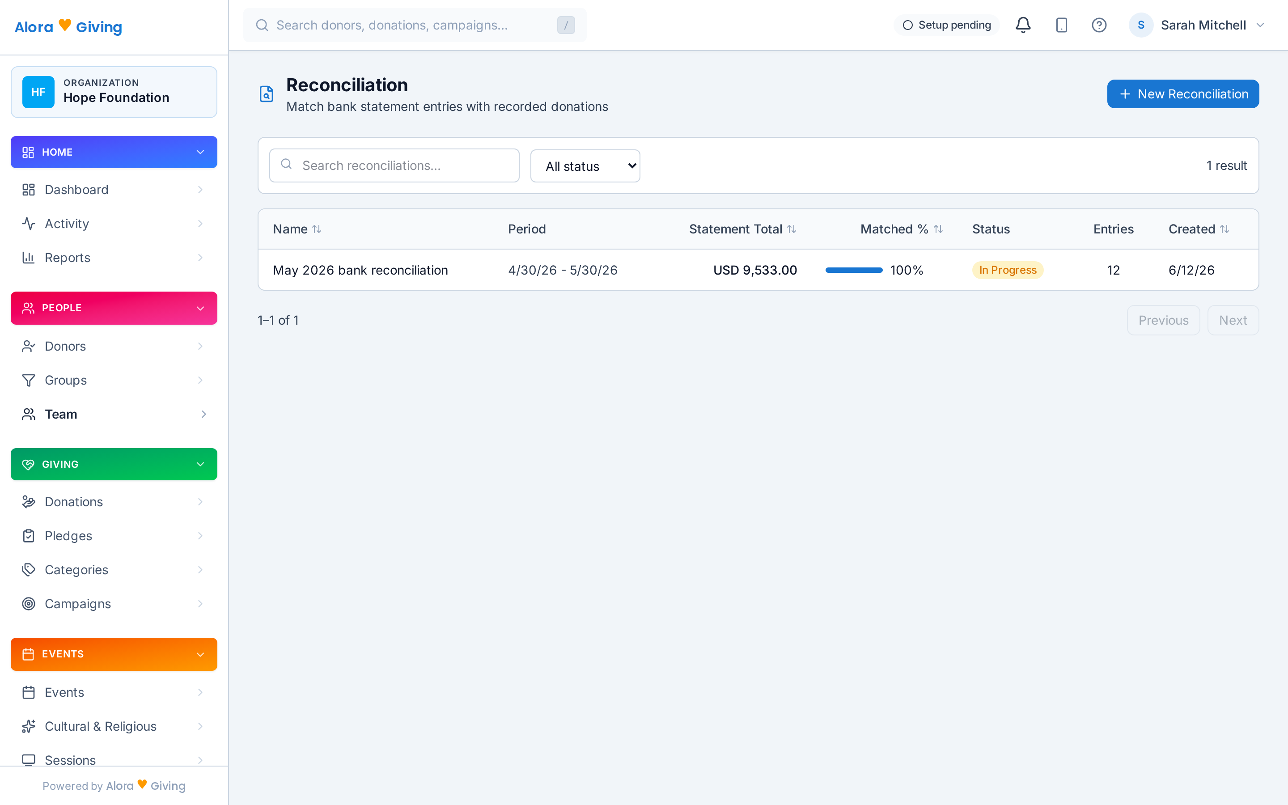1288x805 pixels.
Task: Click the Donors person icon
Action: (29, 346)
